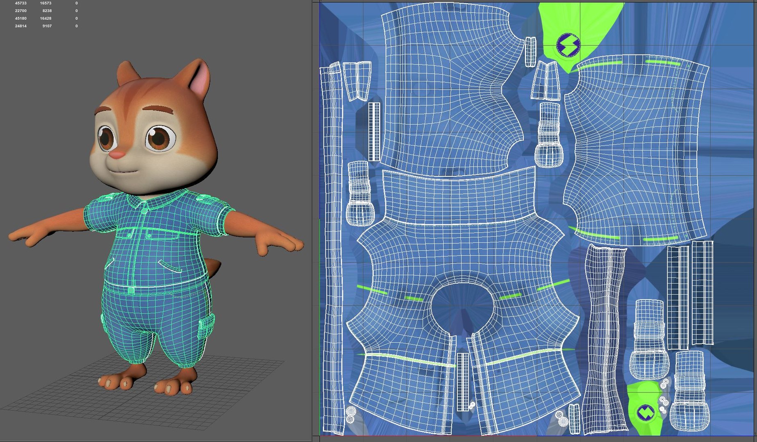Select the poly count value 22700
Image resolution: width=757 pixels, height=442 pixels.
(21, 11)
